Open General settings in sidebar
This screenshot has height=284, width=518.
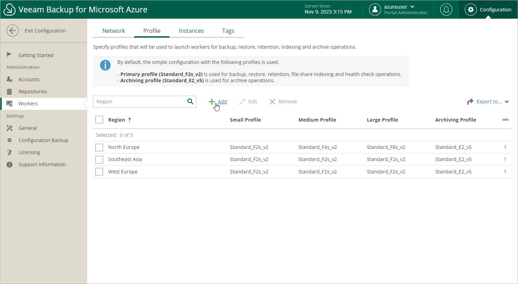28,128
